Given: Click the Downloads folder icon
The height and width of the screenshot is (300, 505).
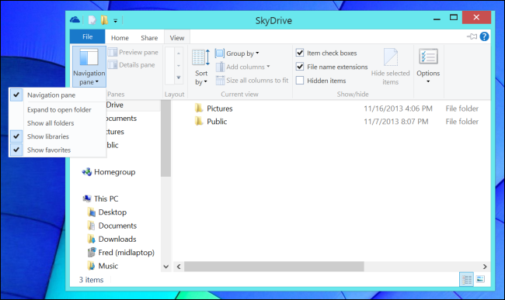Looking at the screenshot, I should pyautogui.click(x=92, y=239).
